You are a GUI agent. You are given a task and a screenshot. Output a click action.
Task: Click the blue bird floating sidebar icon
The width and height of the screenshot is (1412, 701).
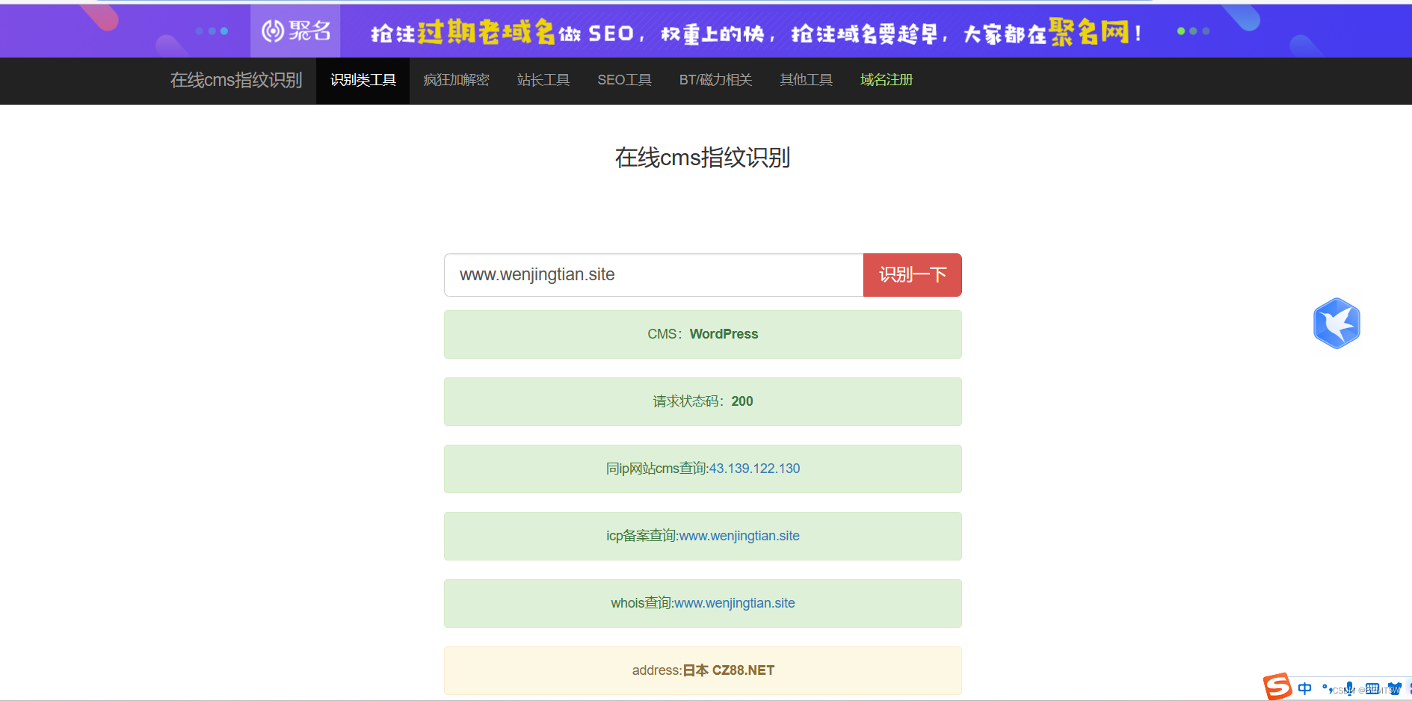coord(1337,323)
